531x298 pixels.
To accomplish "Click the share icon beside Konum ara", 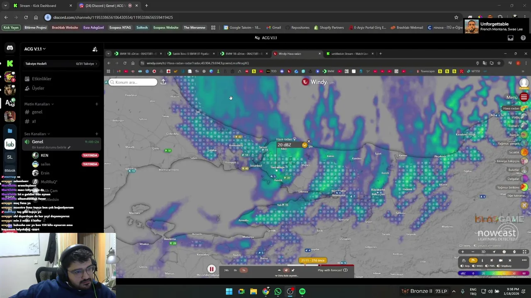I will tap(163, 82).
